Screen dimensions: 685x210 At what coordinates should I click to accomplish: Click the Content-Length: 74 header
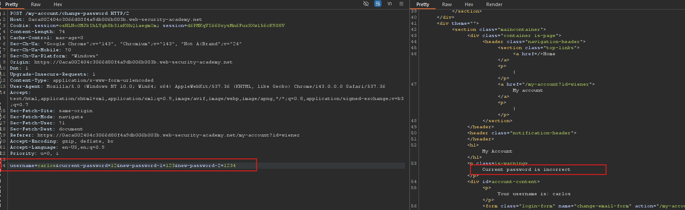(37, 32)
